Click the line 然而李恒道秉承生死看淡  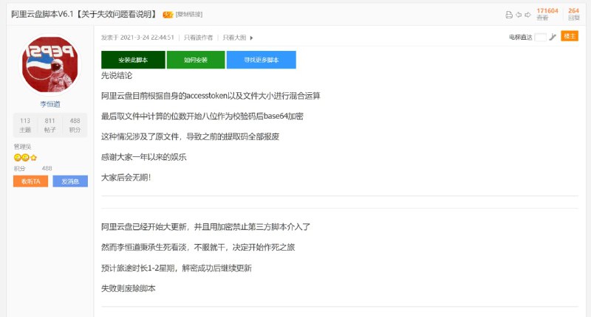[x=198, y=247]
